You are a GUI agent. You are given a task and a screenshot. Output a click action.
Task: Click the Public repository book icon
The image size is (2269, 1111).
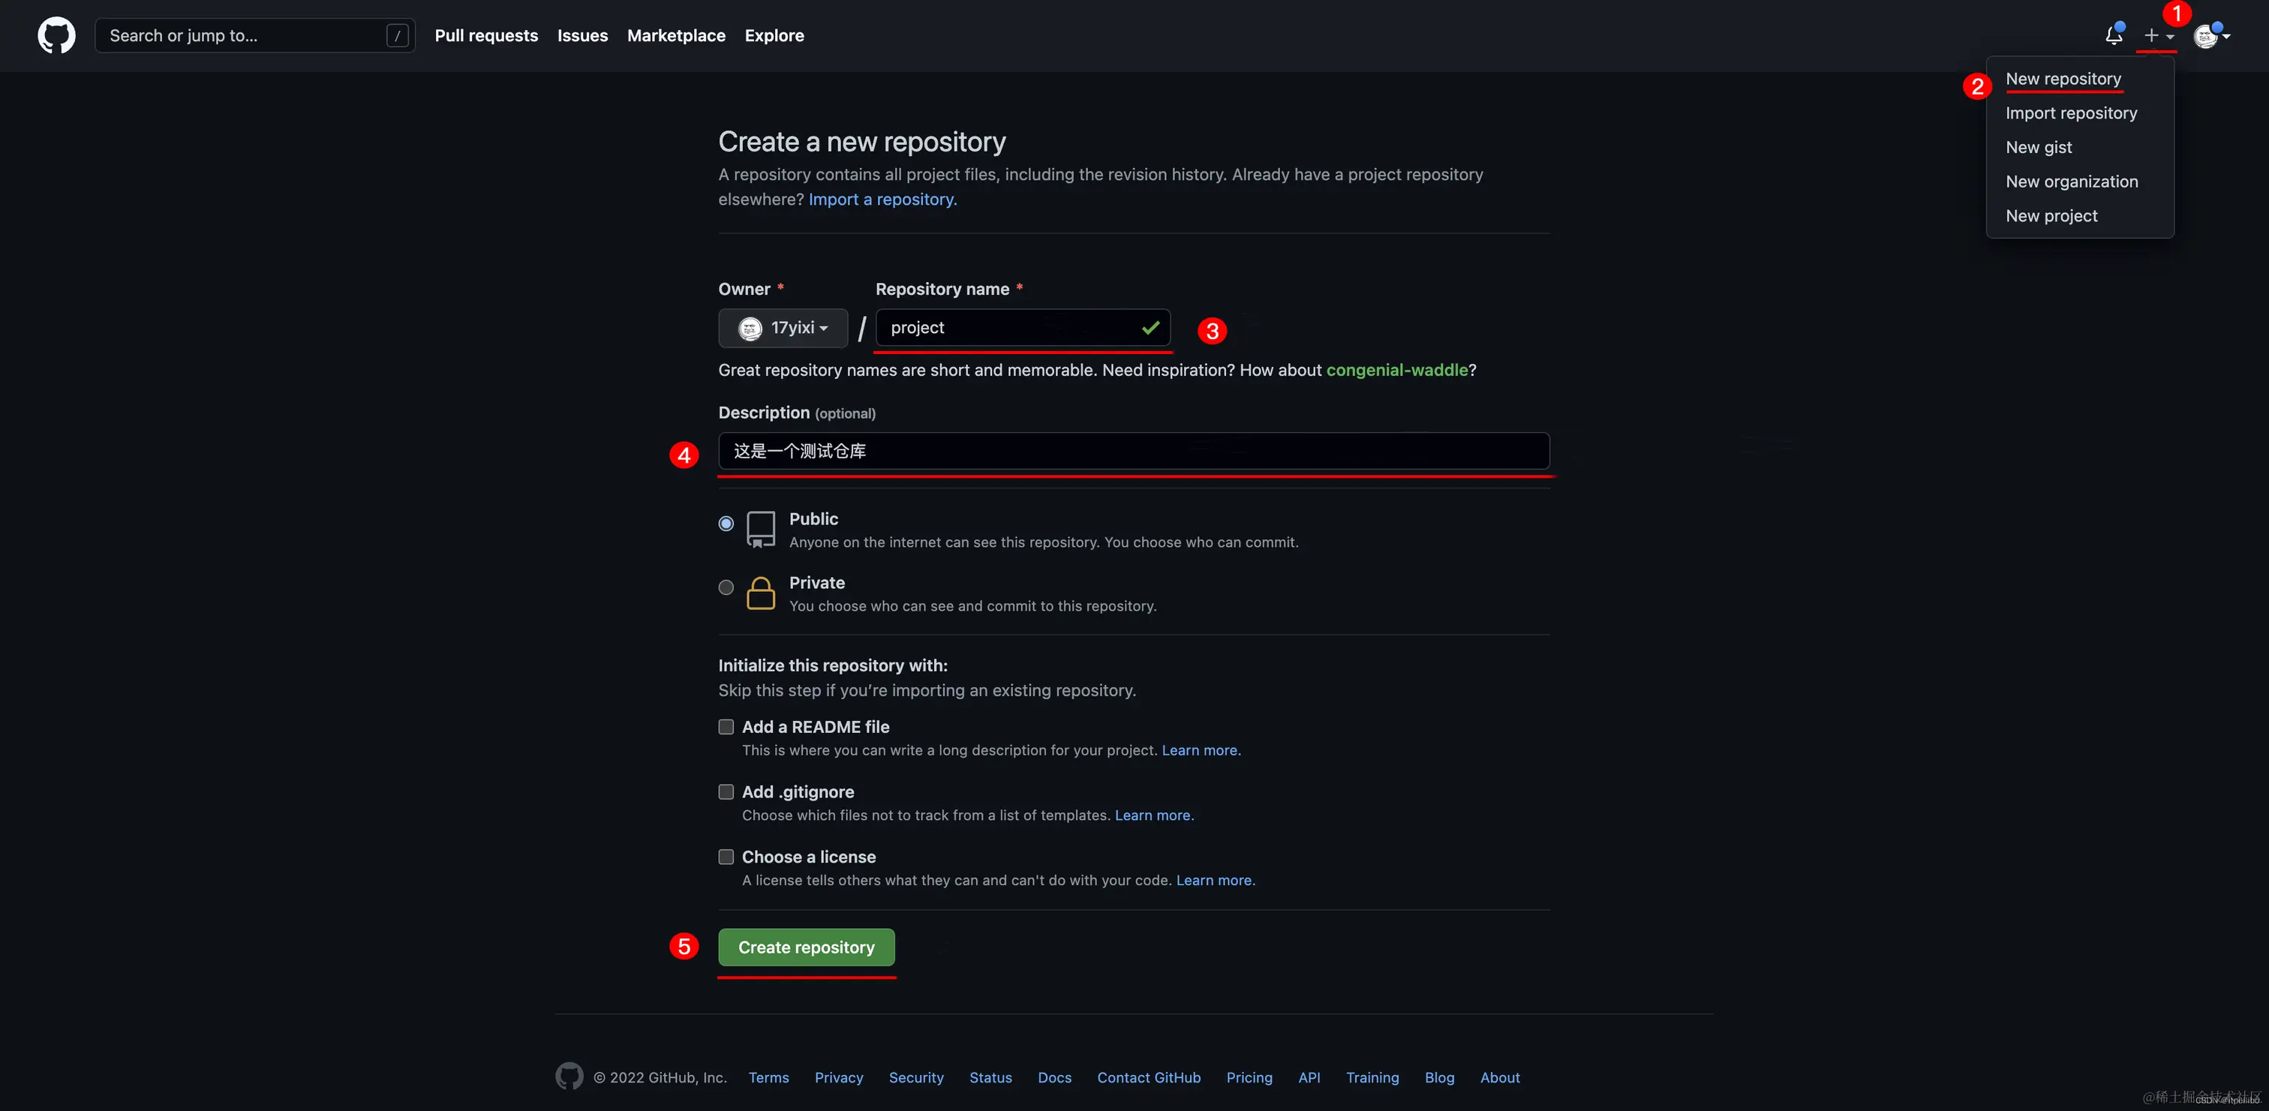tap(760, 529)
